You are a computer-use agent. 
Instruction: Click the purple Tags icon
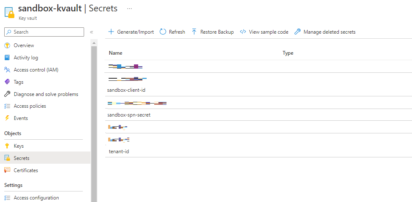[x=7, y=82]
